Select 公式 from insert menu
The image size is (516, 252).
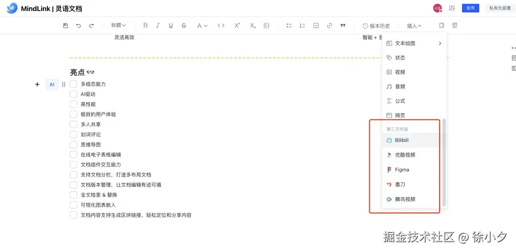tap(414, 101)
